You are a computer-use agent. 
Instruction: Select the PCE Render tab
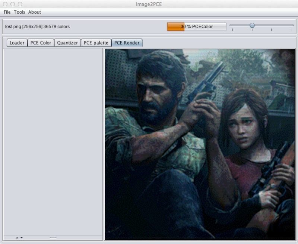pyautogui.click(x=127, y=43)
